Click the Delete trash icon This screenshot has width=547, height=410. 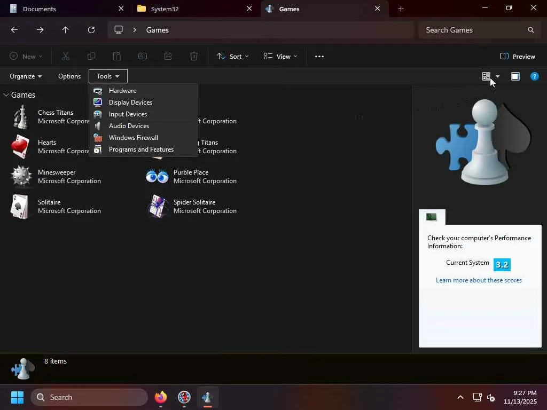(x=194, y=56)
